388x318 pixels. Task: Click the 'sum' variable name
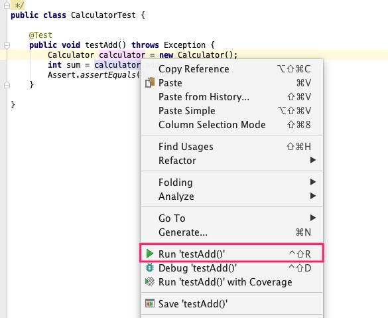click(x=73, y=65)
